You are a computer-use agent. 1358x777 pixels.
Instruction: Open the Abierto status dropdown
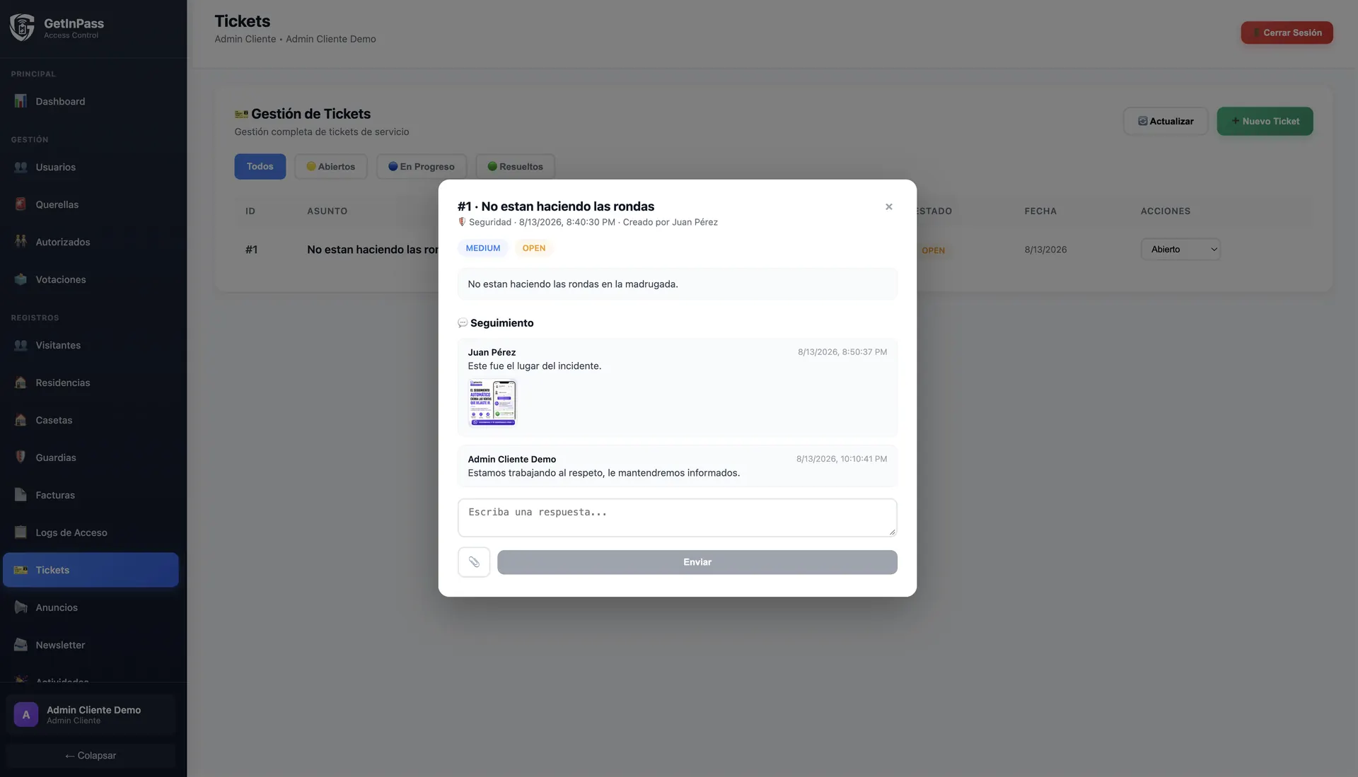click(x=1180, y=249)
